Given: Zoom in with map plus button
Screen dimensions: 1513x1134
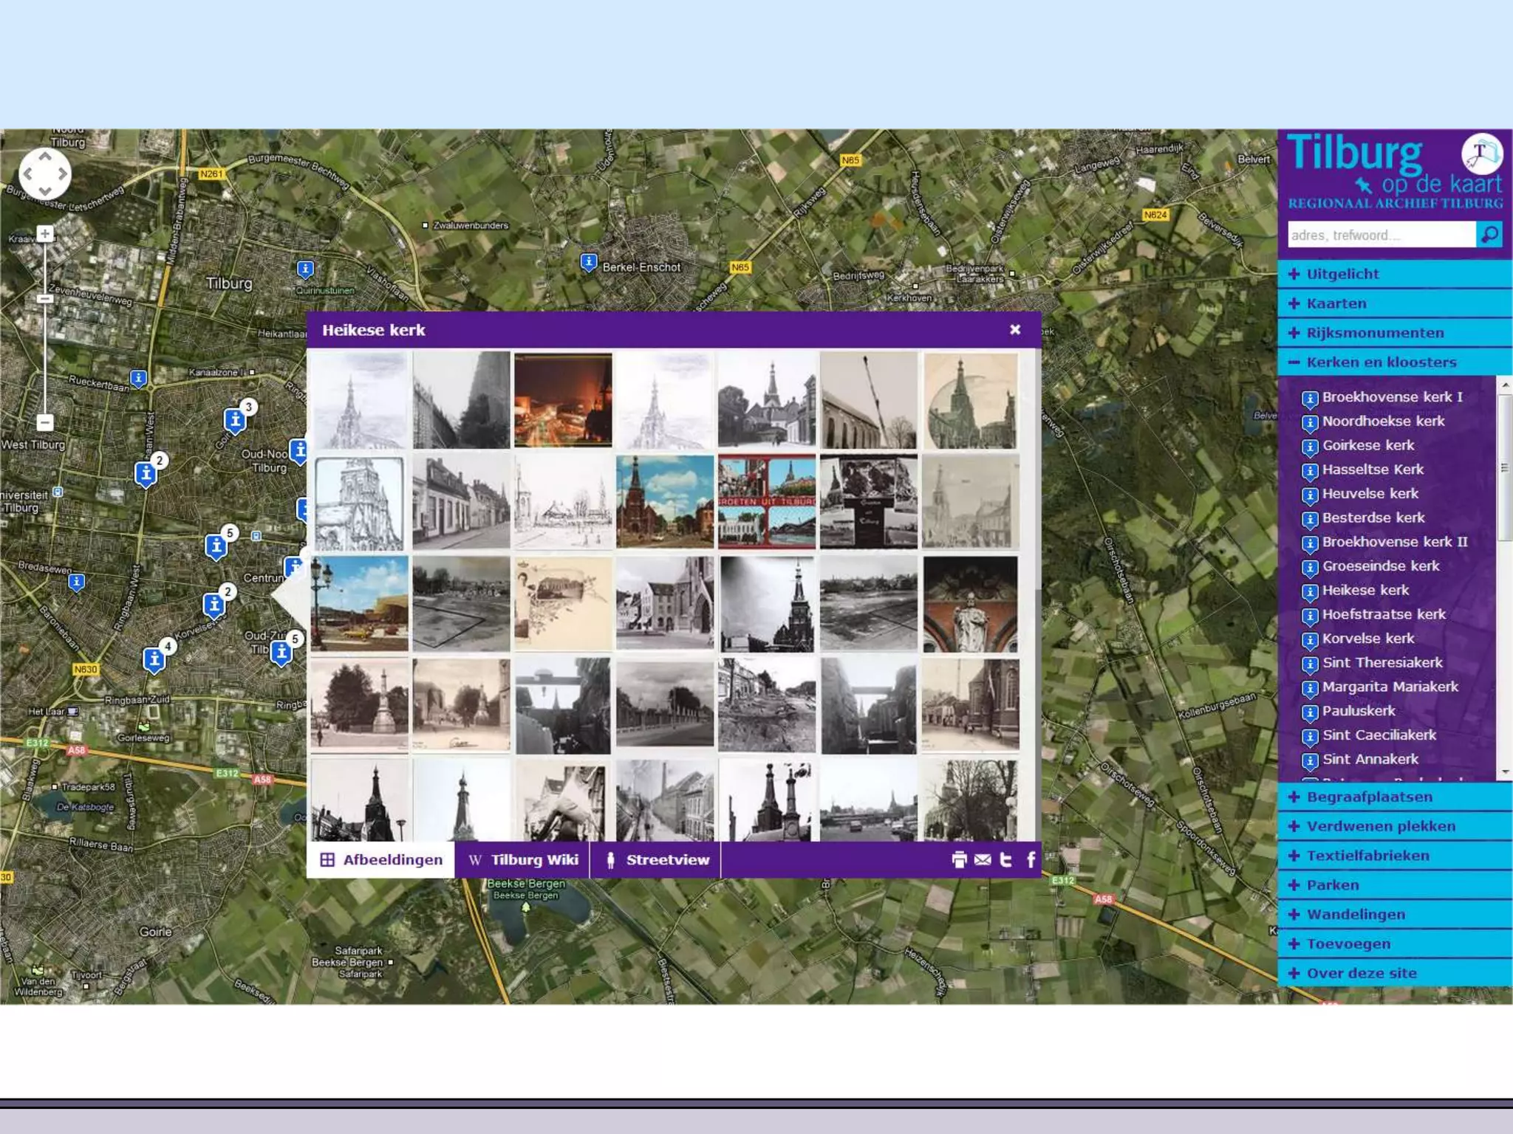Looking at the screenshot, I should point(45,234).
